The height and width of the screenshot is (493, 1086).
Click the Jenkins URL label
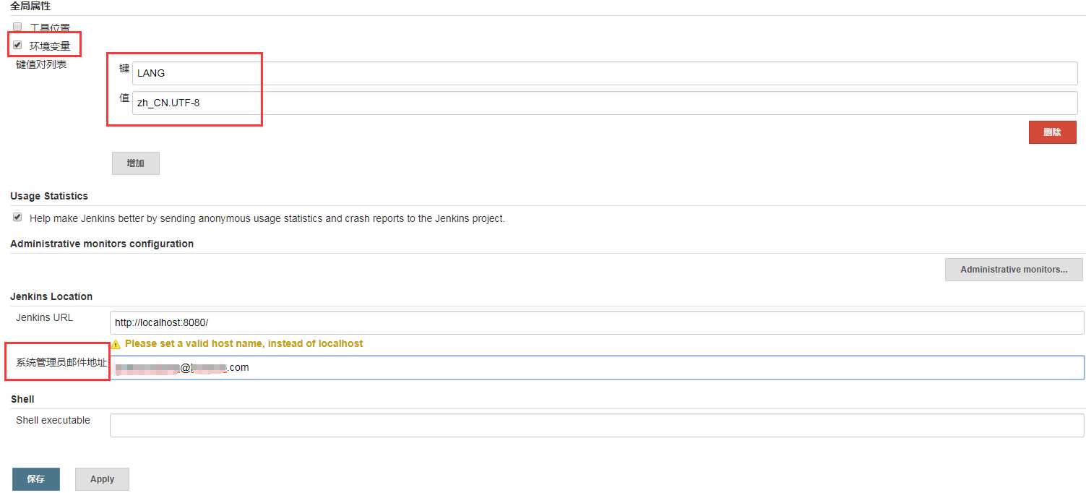[x=44, y=317]
